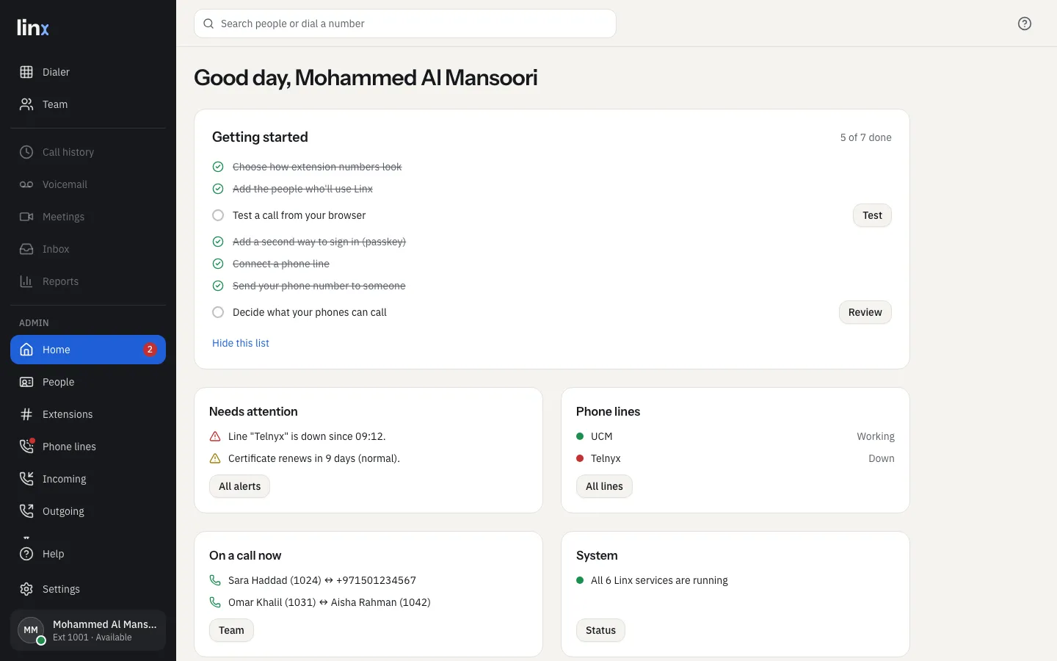
Task: Click phone icon beside Omar Khalil call
Action: click(215, 602)
